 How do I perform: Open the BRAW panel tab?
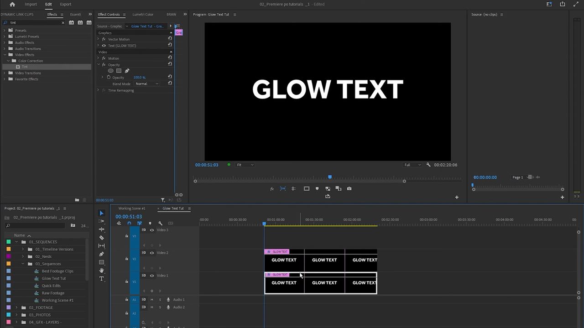171,14
